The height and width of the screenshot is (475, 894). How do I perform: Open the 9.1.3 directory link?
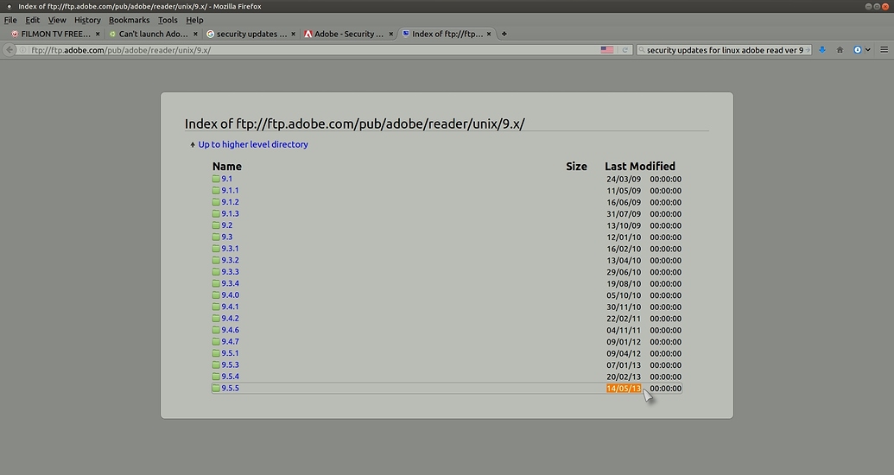[231, 214]
